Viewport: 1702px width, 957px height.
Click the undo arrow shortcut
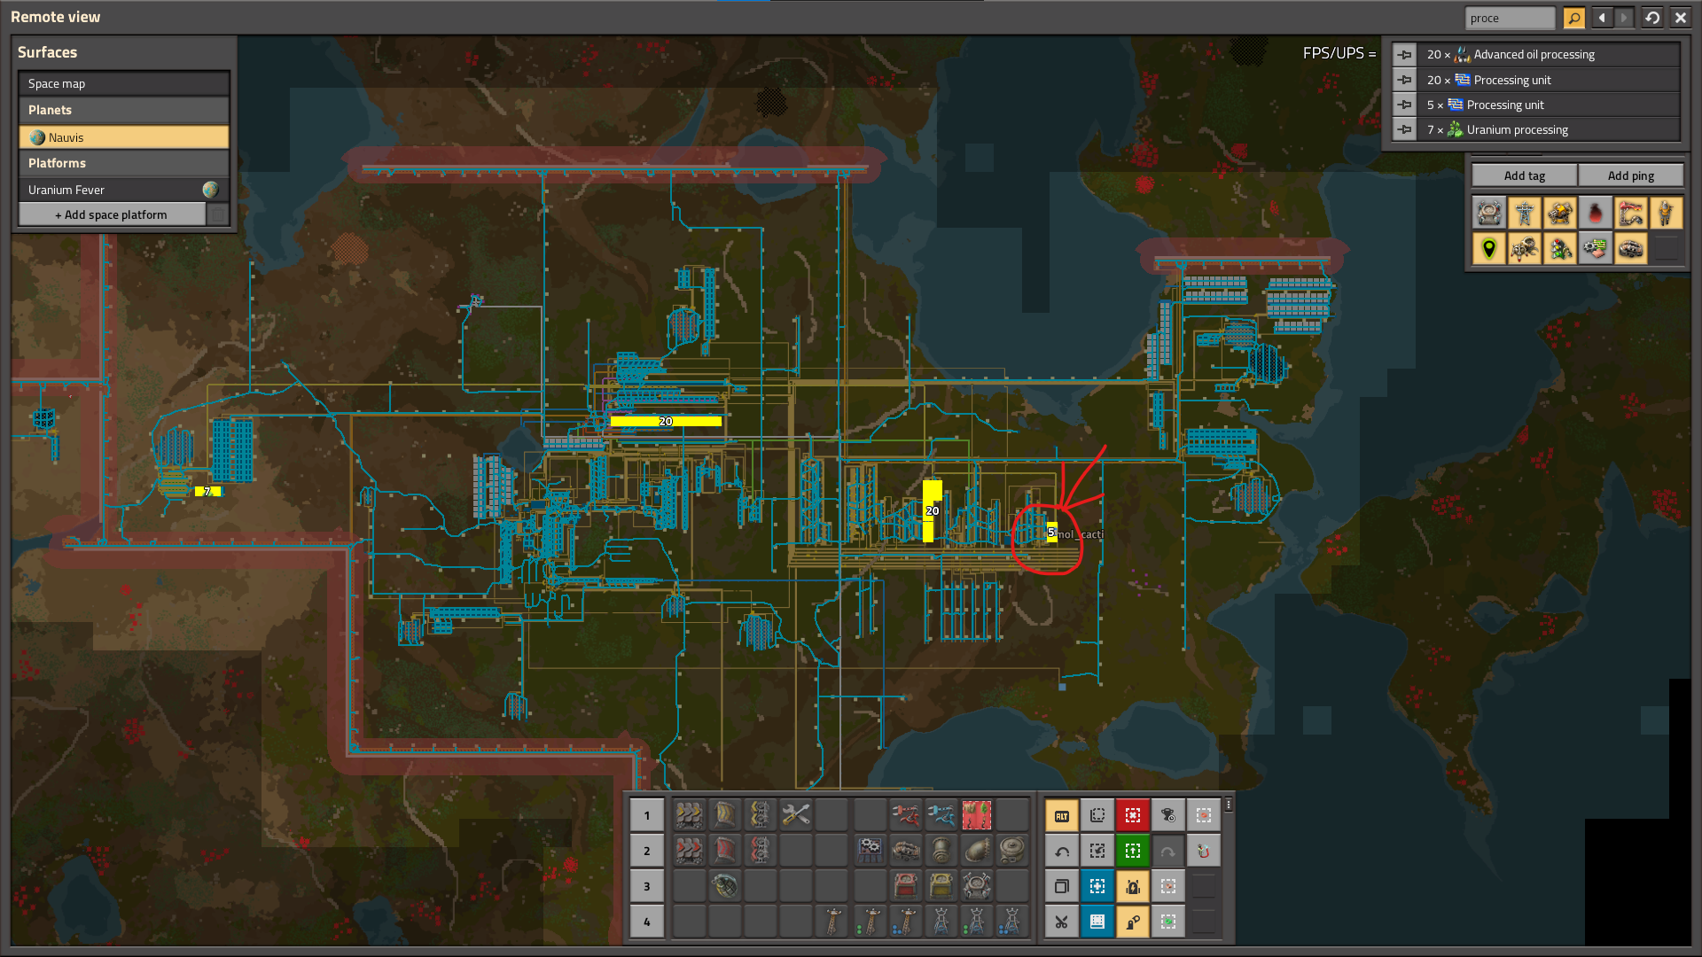1062,851
